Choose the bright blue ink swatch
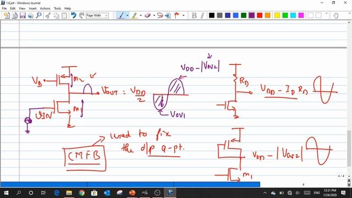The width and height of the screenshot is (352, 198). coord(235,15)
